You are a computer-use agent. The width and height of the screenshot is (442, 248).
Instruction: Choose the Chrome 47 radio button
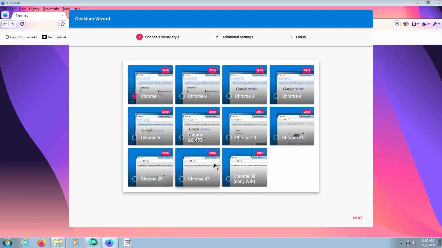(x=182, y=179)
